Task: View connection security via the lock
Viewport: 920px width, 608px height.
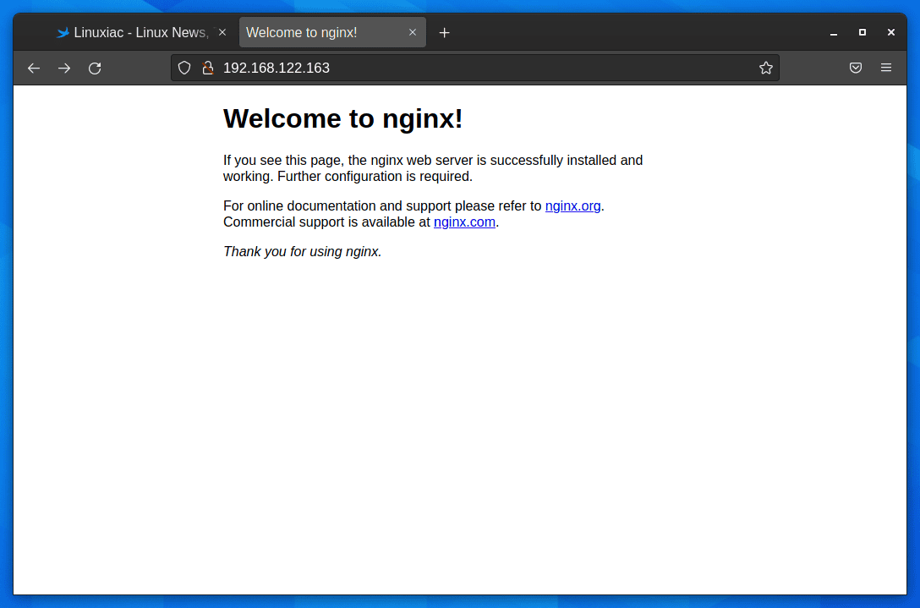Action: 208,68
